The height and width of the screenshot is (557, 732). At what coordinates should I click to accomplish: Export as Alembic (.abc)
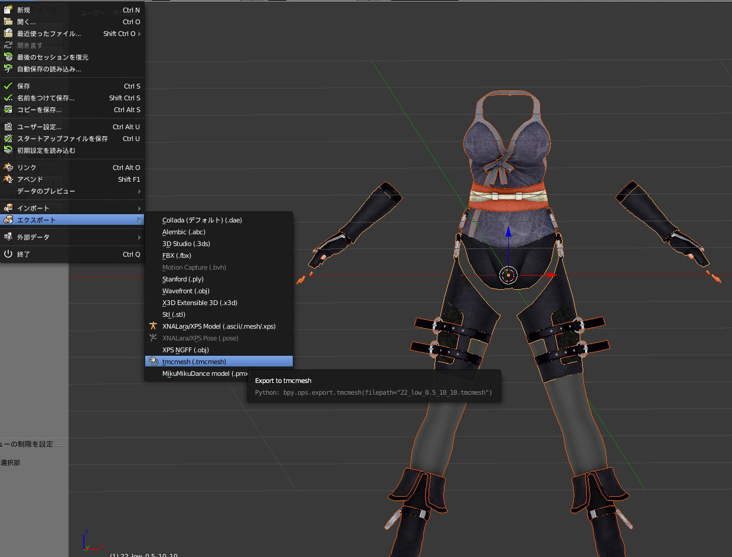coord(219,232)
